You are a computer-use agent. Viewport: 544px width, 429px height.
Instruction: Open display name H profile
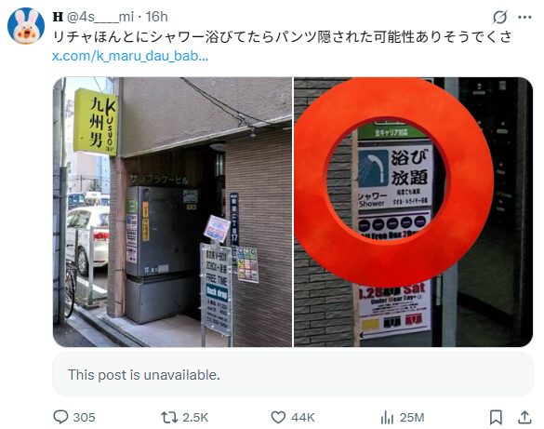58,17
